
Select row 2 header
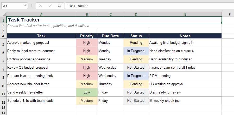(4, 26)
